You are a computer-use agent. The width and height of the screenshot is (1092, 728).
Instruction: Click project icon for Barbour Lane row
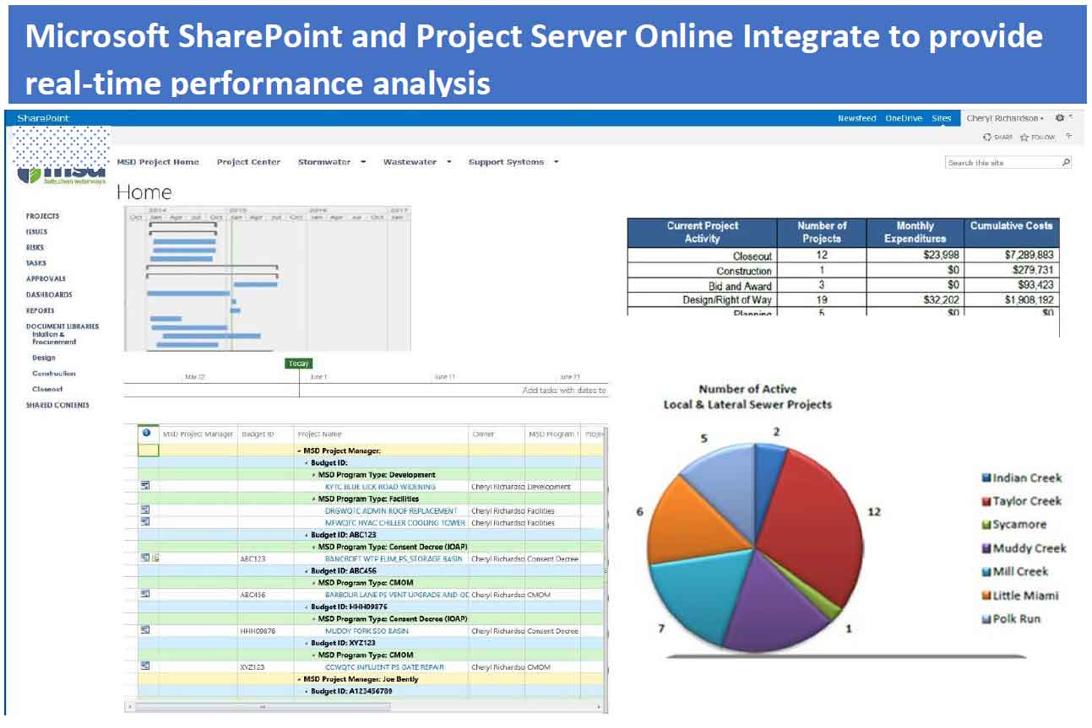[x=144, y=594]
